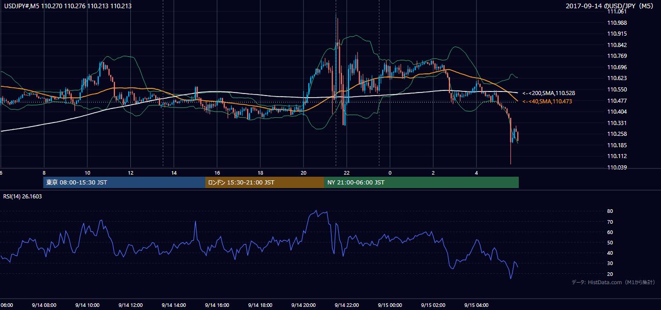661x310 pixels.
Task: Click hour label 22 under price chart
Action: 347,173
